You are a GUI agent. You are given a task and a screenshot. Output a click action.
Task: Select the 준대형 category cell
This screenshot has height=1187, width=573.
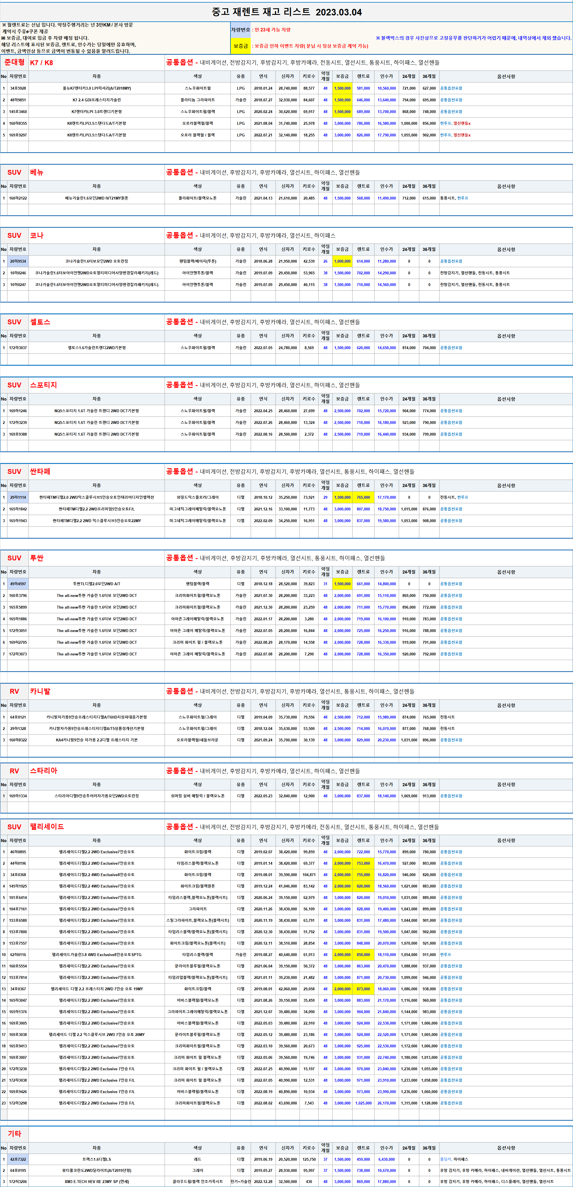tap(14, 62)
